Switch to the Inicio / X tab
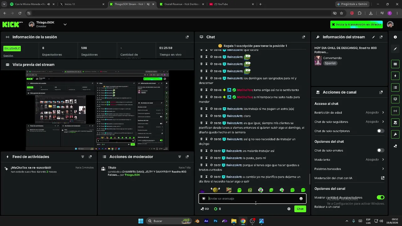 pyautogui.click(x=82, y=4)
